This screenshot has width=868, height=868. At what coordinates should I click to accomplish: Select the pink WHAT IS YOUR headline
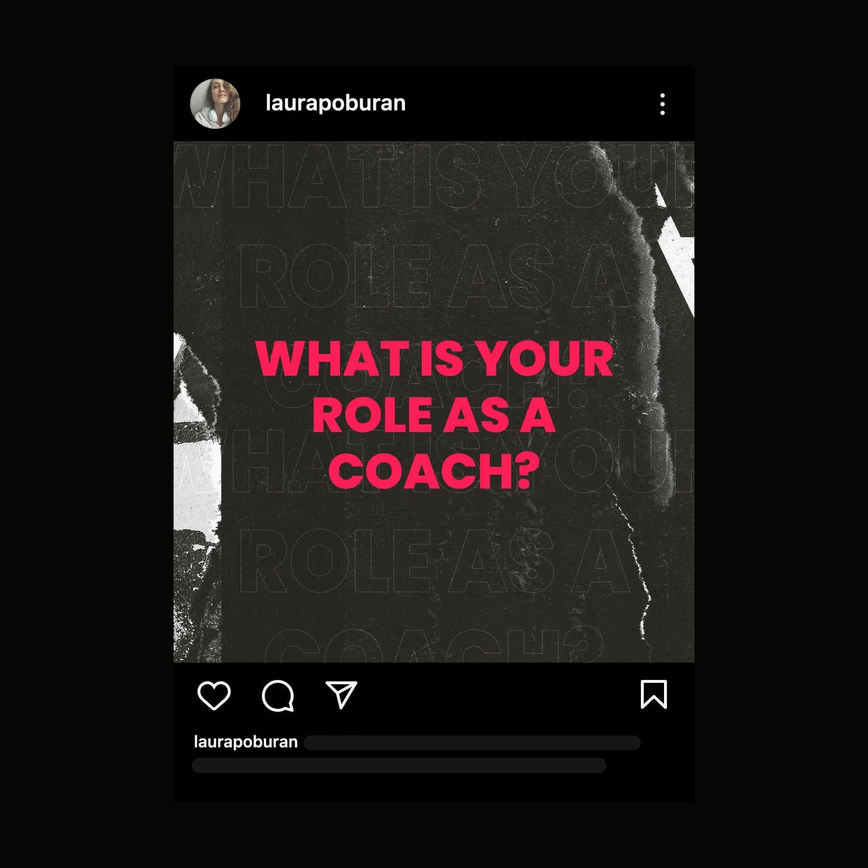434,359
